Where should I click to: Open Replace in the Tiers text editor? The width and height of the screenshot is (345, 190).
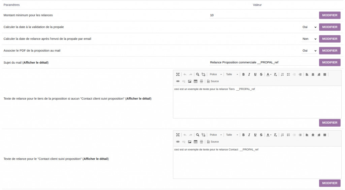(x=203, y=74)
